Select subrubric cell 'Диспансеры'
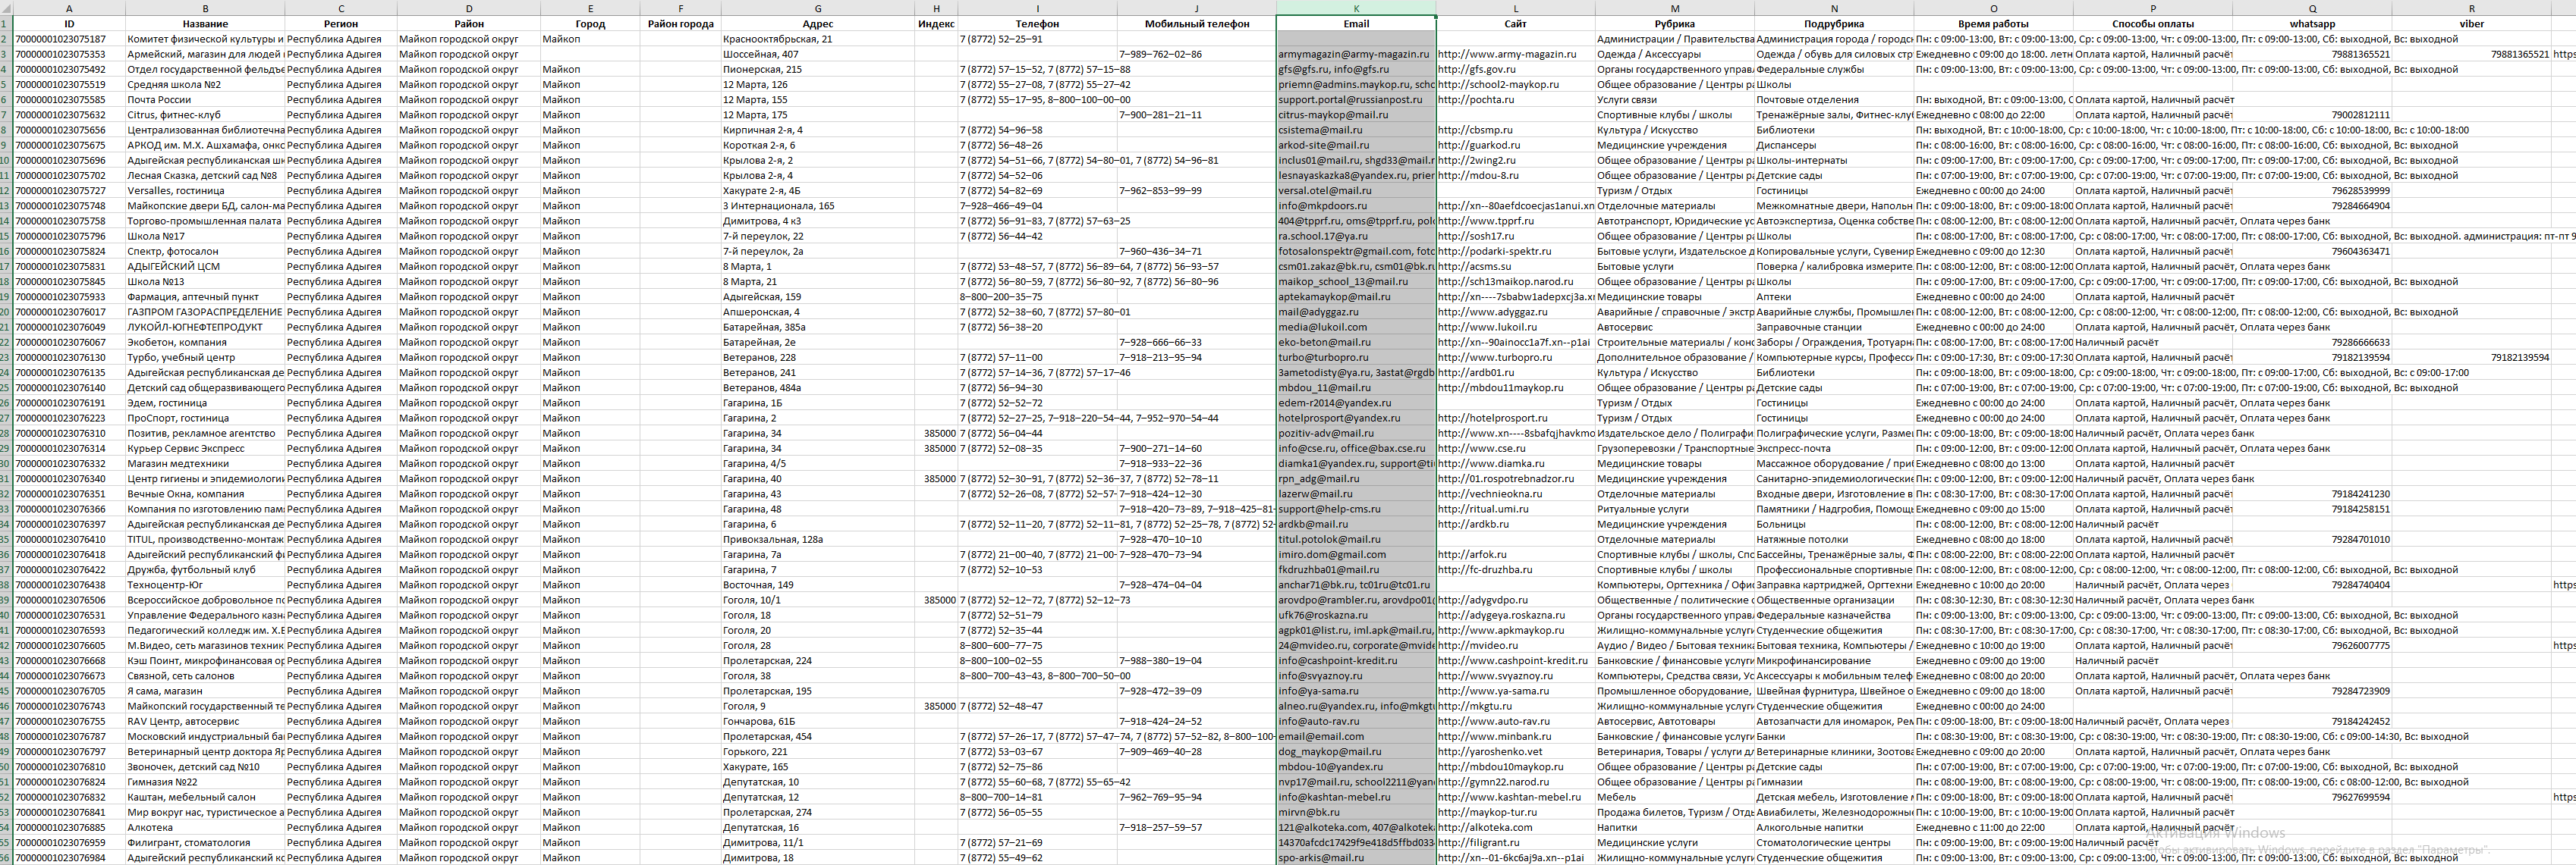 pyautogui.click(x=1834, y=146)
